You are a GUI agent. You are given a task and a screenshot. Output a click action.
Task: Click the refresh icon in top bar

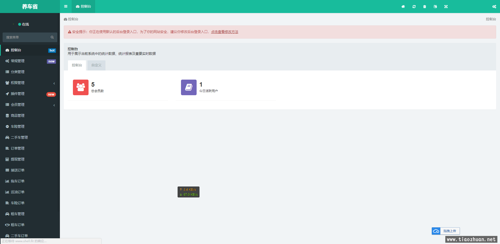coord(414,7)
